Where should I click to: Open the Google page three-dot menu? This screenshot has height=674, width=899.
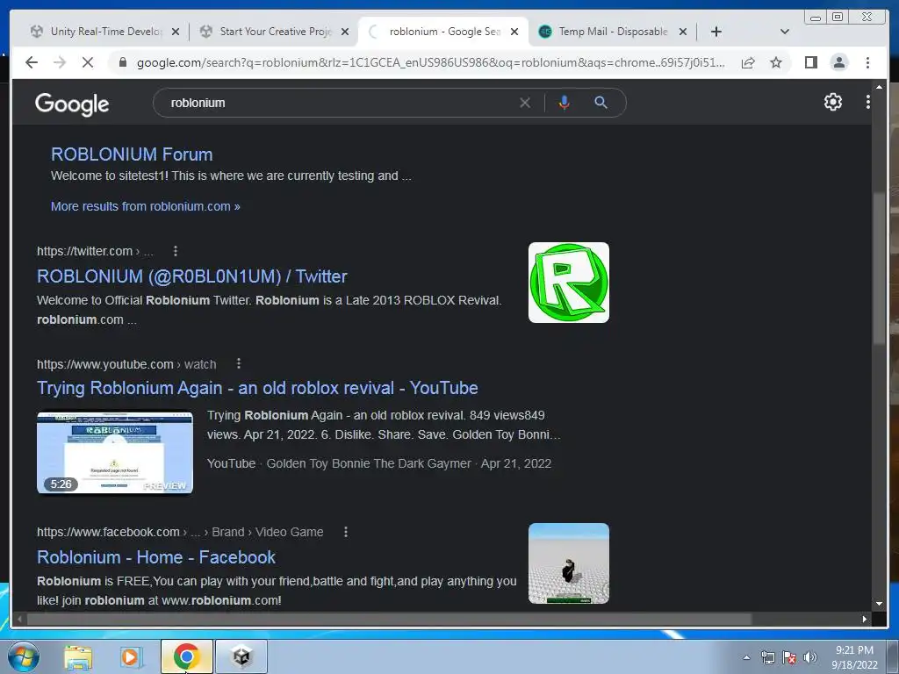pos(867,102)
